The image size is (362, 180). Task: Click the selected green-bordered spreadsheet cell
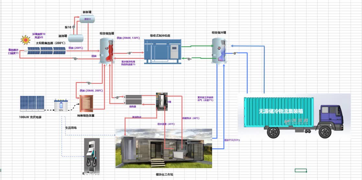[x=301, y=170]
